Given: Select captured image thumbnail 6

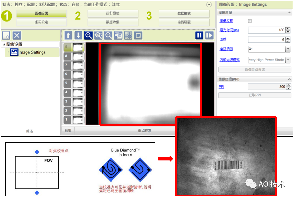Looking at the screenshot, I should click(74, 74).
